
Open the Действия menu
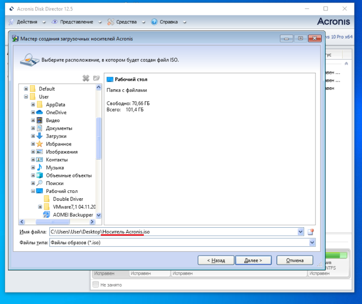coord(27,22)
